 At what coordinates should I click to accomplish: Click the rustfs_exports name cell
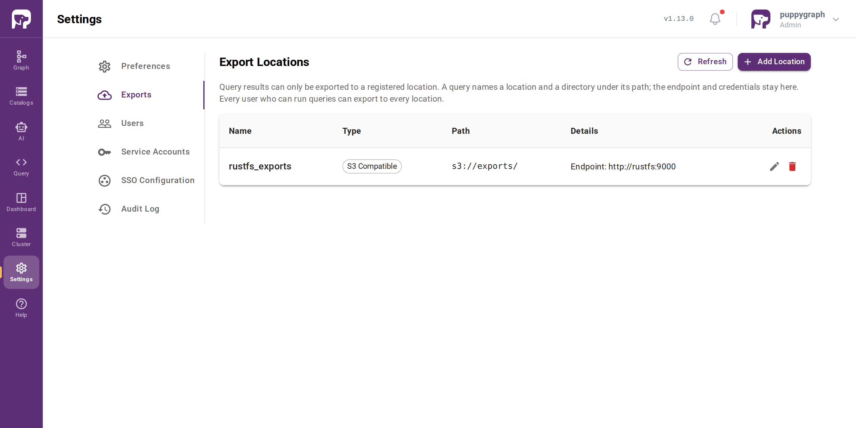click(260, 166)
